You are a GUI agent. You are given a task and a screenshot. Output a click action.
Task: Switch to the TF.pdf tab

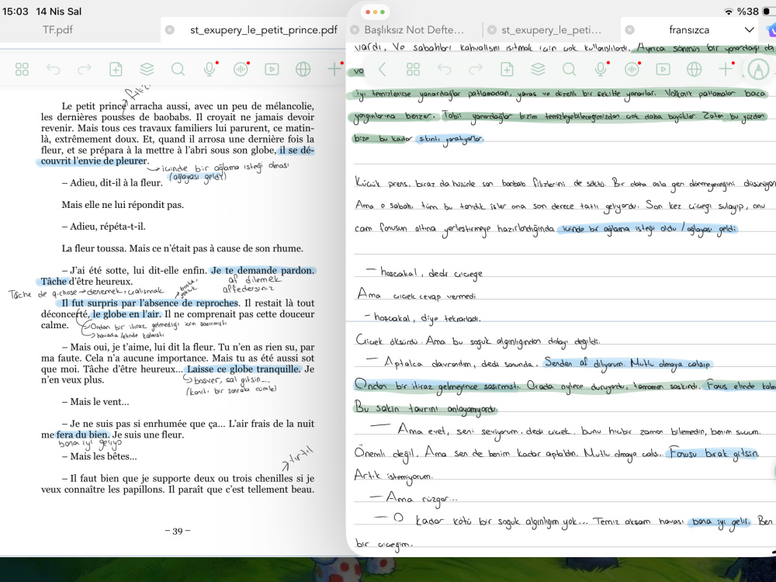[57, 29]
